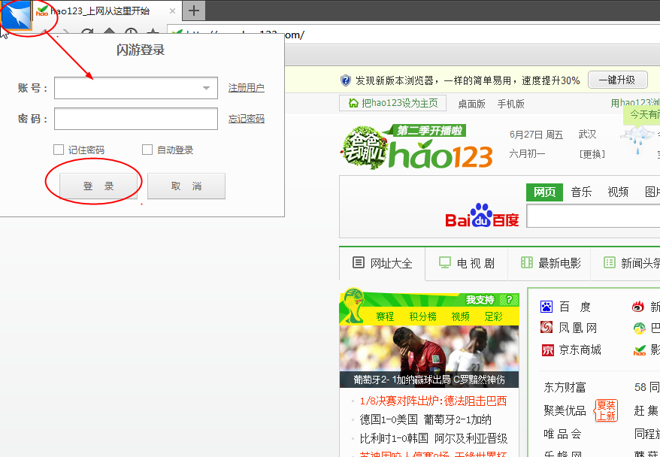Click the 今天有雨 weather tip bubble
Image resolution: width=660 pixels, height=457 pixels.
pyautogui.click(x=643, y=114)
